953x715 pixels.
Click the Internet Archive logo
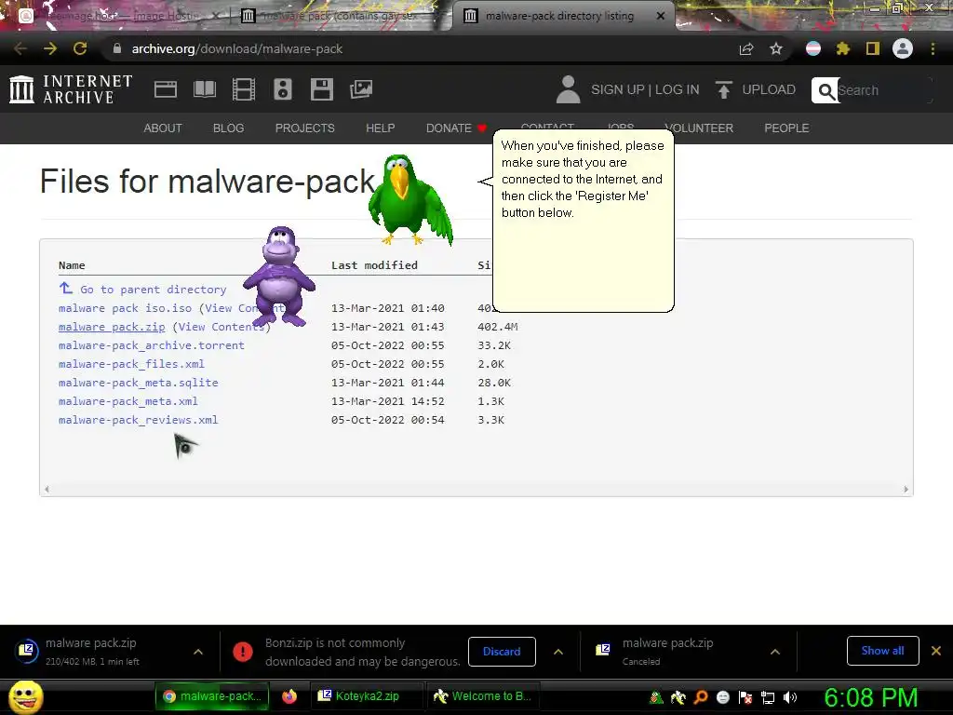71,89
